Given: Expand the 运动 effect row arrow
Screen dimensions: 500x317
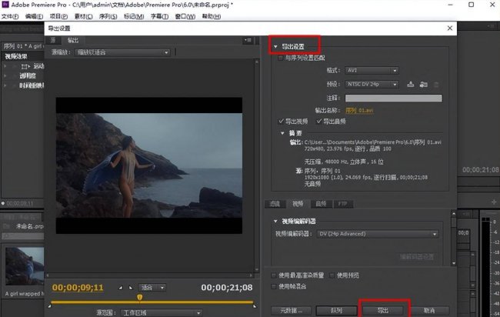Looking at the screenshot, I should click(x=5, y=66).
